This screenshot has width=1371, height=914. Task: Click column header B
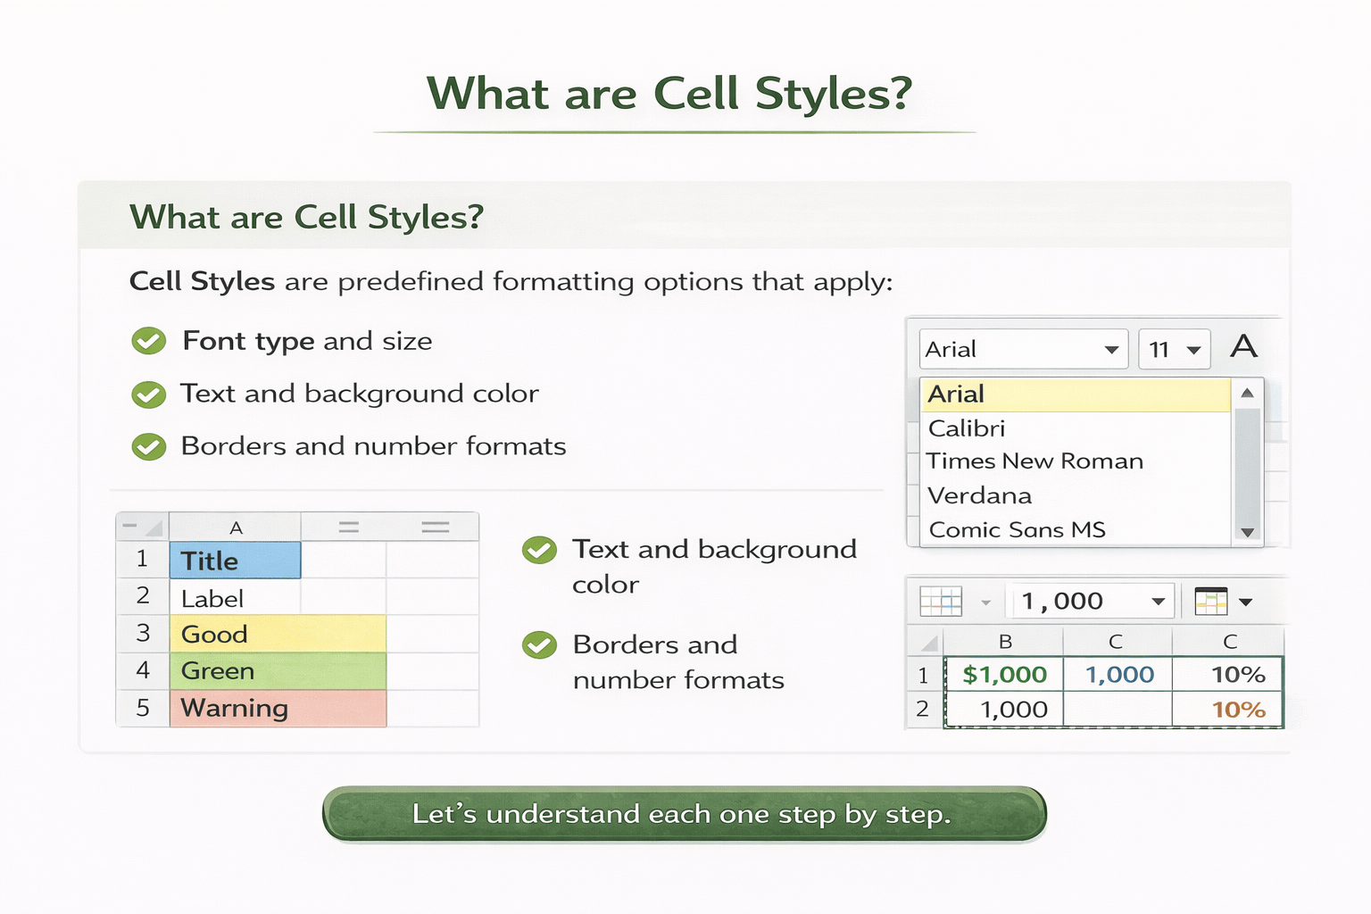tap(1004, 642)
